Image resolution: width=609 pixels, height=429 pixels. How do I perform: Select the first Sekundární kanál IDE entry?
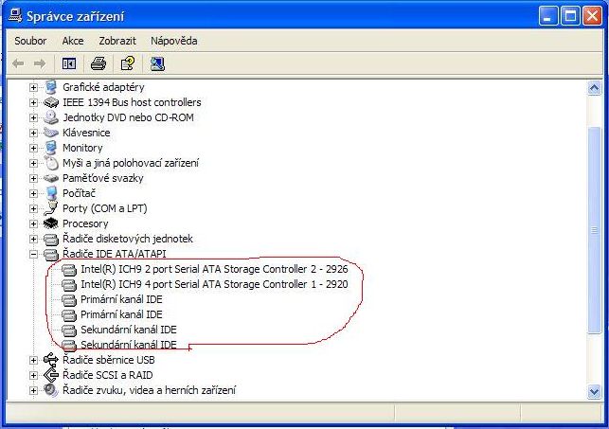tap(129, 330)
